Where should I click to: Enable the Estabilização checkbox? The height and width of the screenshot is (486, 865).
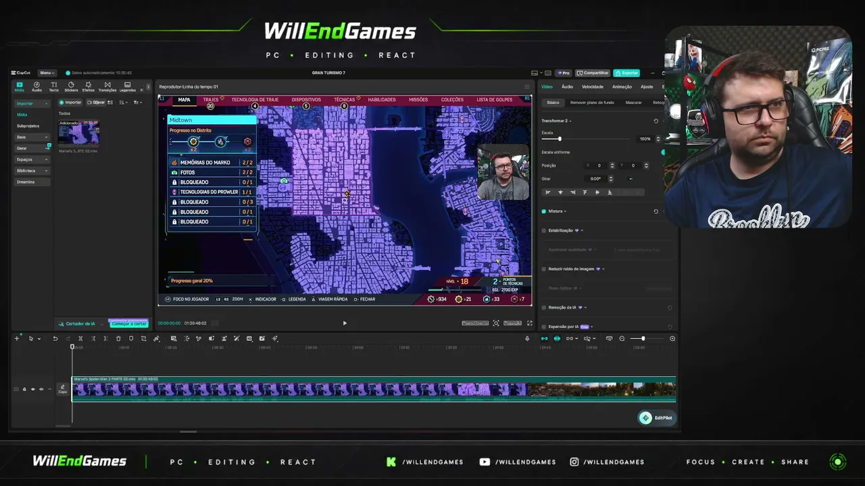coord(544,230)
